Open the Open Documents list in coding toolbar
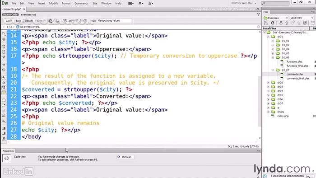Image resolution: width=316 pixels, height=178 pixels. tap(4, 34)
